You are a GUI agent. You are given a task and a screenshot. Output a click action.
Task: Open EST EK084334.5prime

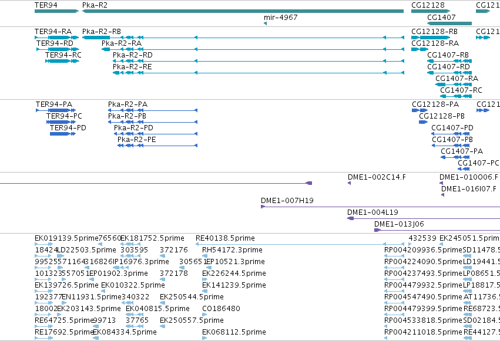pyautogui.click(x=95, y=338)
